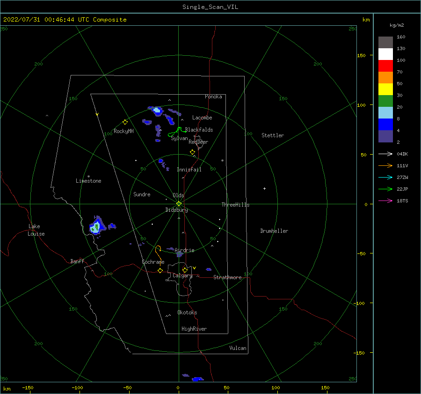Click the 2022/07/31 00:46:44 UTC Composite timestamp
The image size is (421, 394).
65,20
